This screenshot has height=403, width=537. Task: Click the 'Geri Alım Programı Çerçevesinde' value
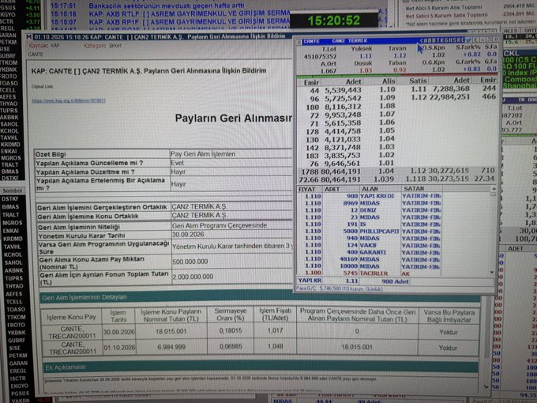[220, 225]
